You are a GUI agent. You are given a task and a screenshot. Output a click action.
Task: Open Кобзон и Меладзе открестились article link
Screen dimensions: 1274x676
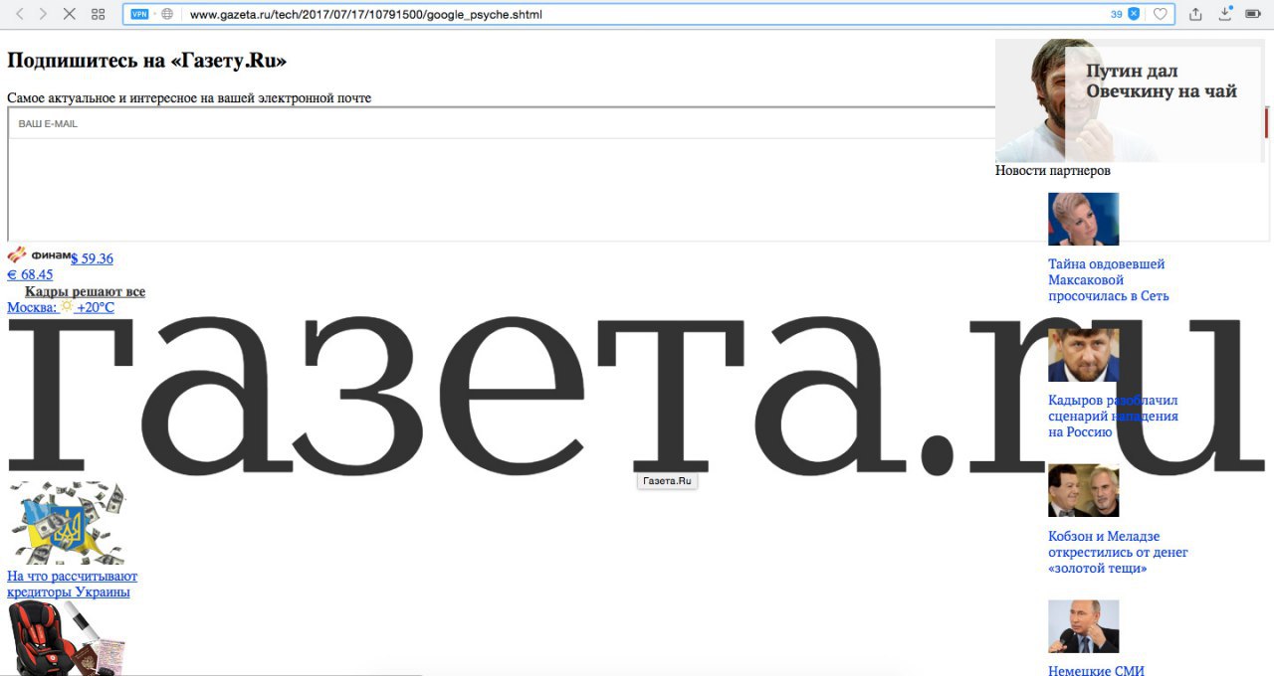[x=1118, y=552]
